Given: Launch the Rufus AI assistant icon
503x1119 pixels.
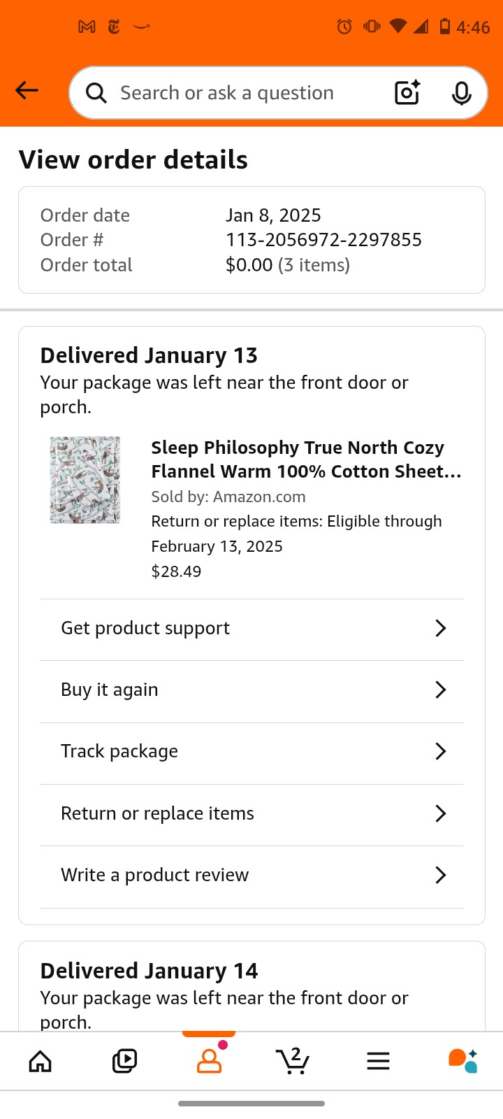Looking at the screenshot, I should point(463,1061).
